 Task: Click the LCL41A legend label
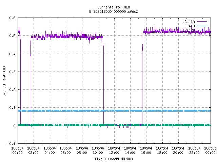189,22
